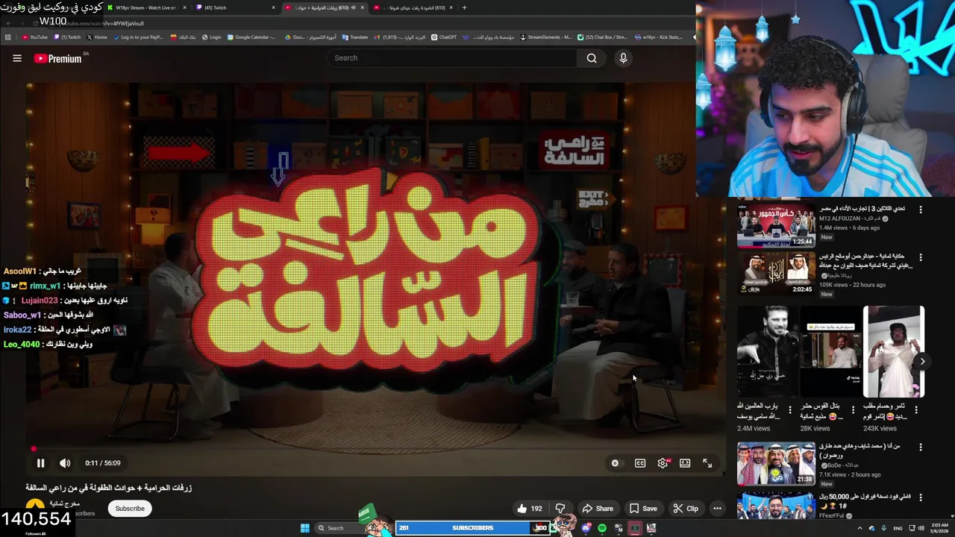
Task: Open options for the '109K views' video
Action: point(921,257)
